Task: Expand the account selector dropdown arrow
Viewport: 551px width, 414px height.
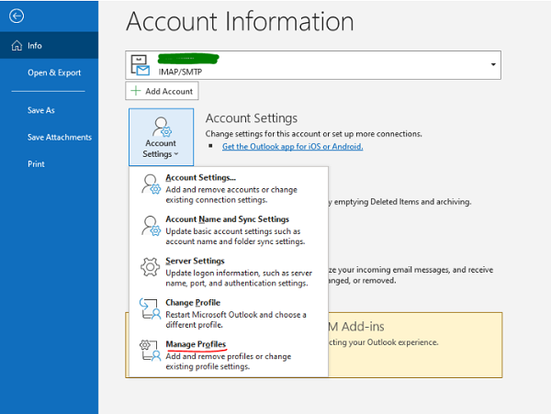Action: (x=493, y=64)
